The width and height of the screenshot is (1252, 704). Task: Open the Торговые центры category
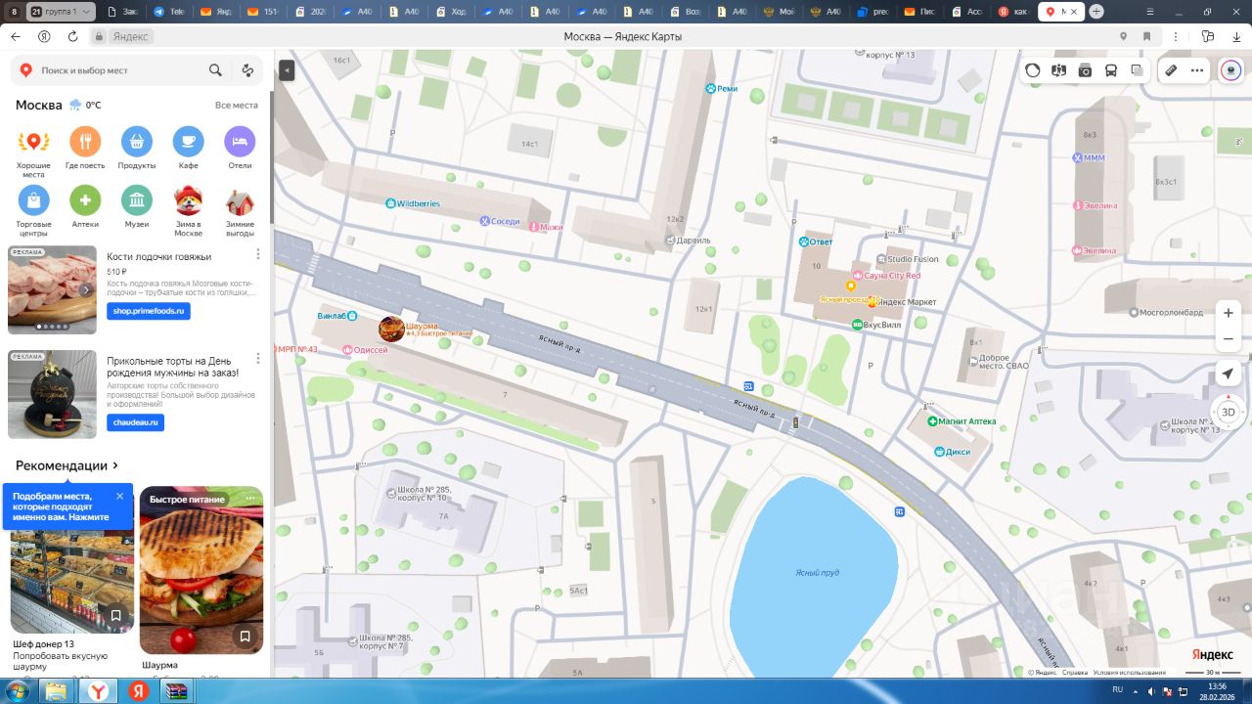pos(33,211)
